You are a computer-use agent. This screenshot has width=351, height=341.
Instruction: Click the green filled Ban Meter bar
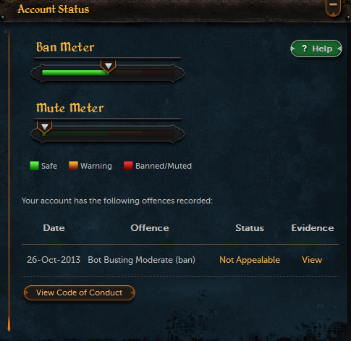(x=75, y=72)
